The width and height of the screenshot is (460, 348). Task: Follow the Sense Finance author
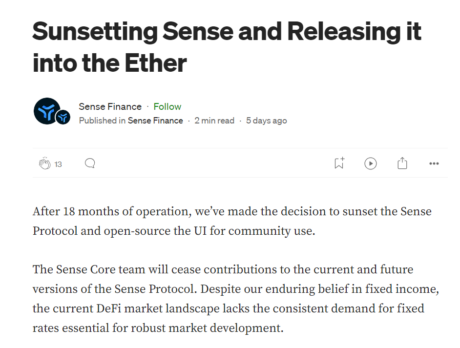point(167,107)
